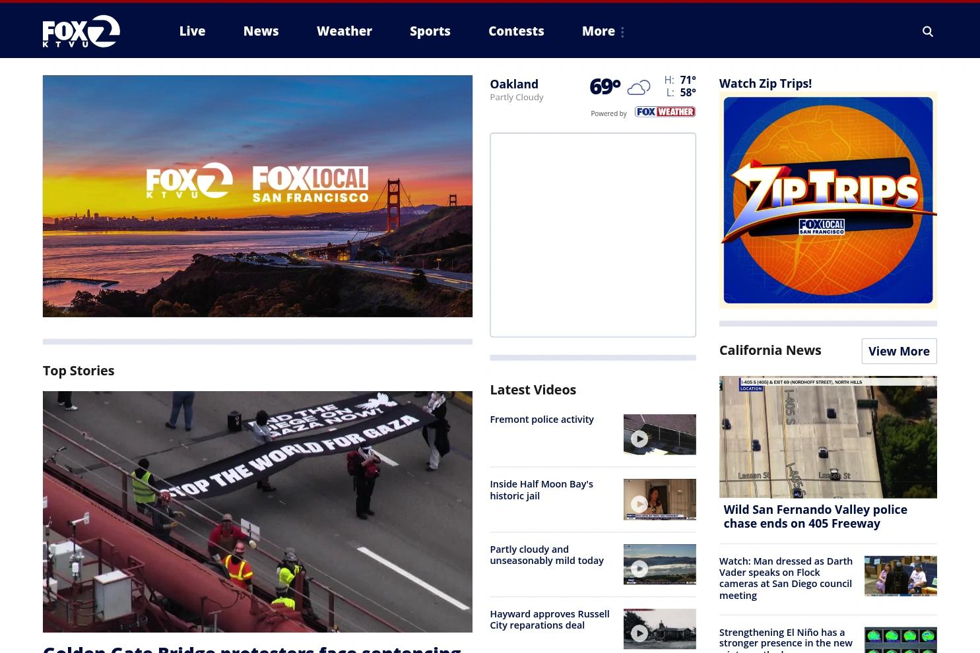Screen dimensions: 980x653
Task: Click the FOX Weather logo
Action: tap(665, 112)
